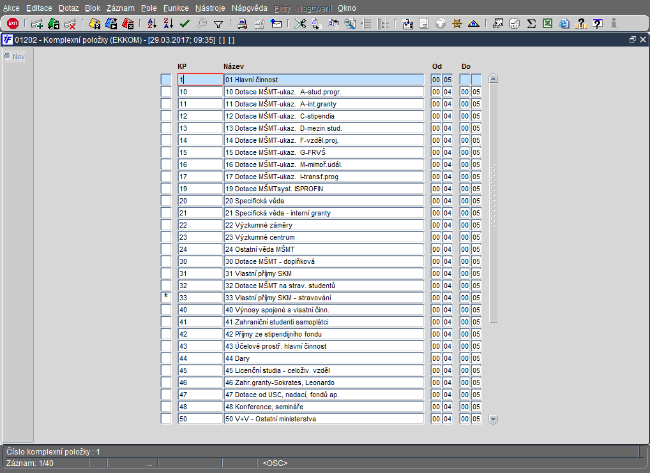Screen dimensions: 650x473
Task: Mark the row selector for 48 Konference, semináře
Action: 166,407
